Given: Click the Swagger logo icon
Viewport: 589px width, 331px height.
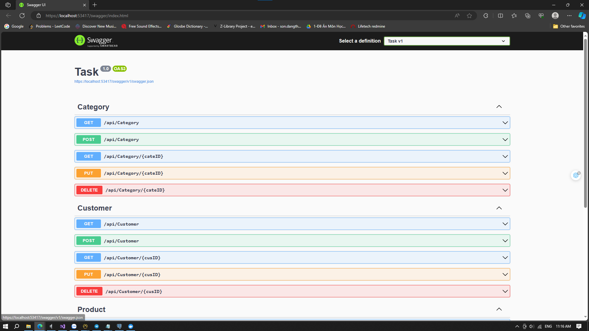Looking at the screenshot, I should (x=80, y=40).
